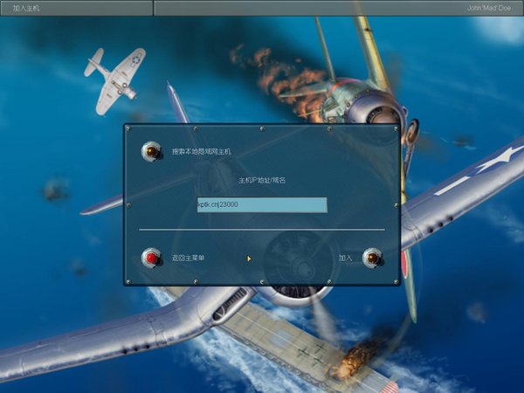Click the host IP address input field
The width and height of the screenshot is (524, 393).
click(262, 204)
